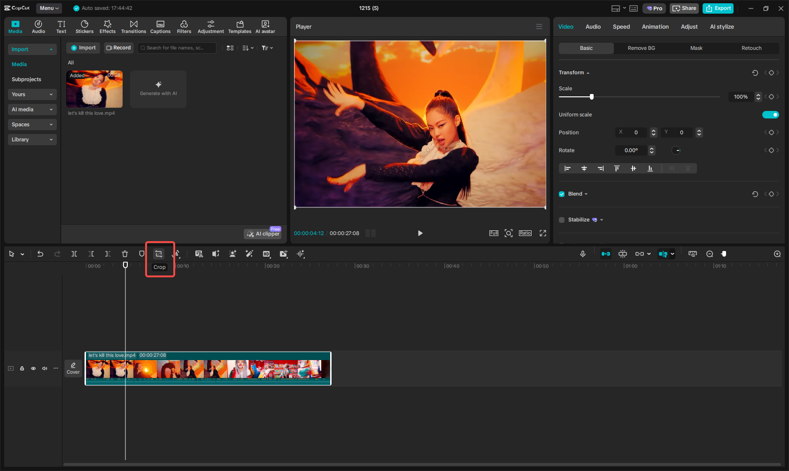Click the Split tool icon

(x=74, y=254)
